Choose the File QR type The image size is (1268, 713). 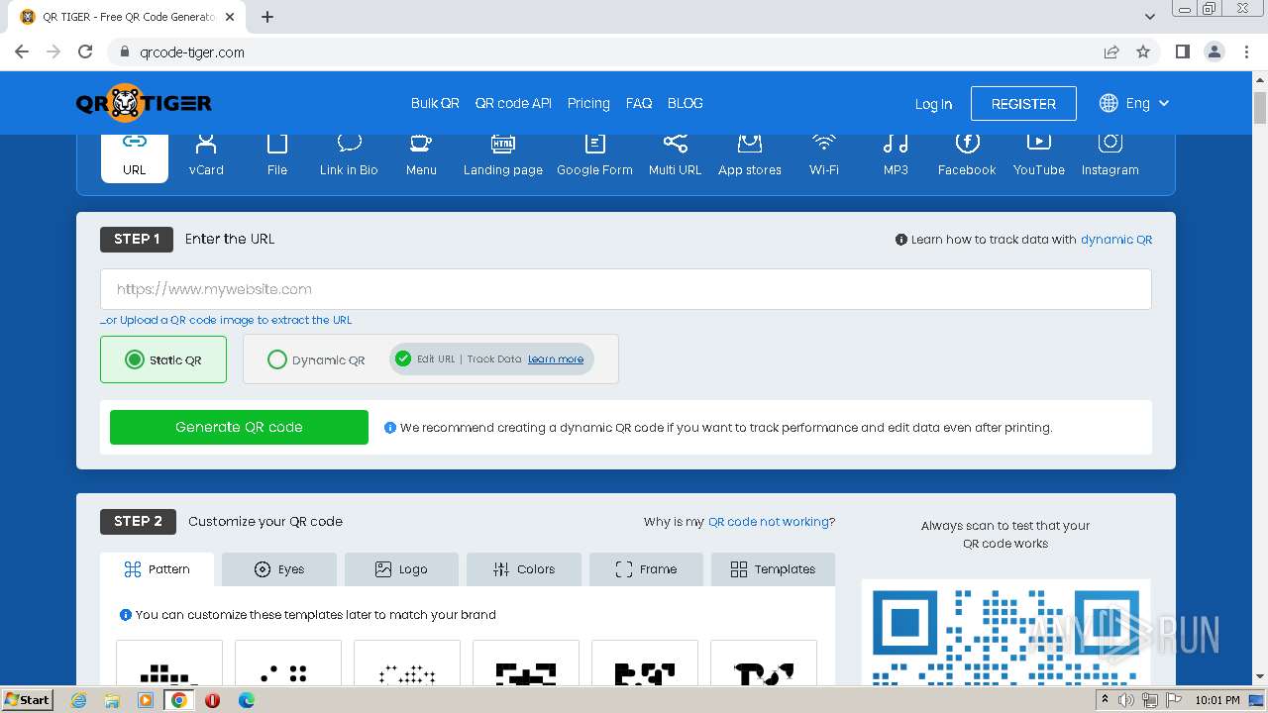pyautogui.click(x=277, y=155)
